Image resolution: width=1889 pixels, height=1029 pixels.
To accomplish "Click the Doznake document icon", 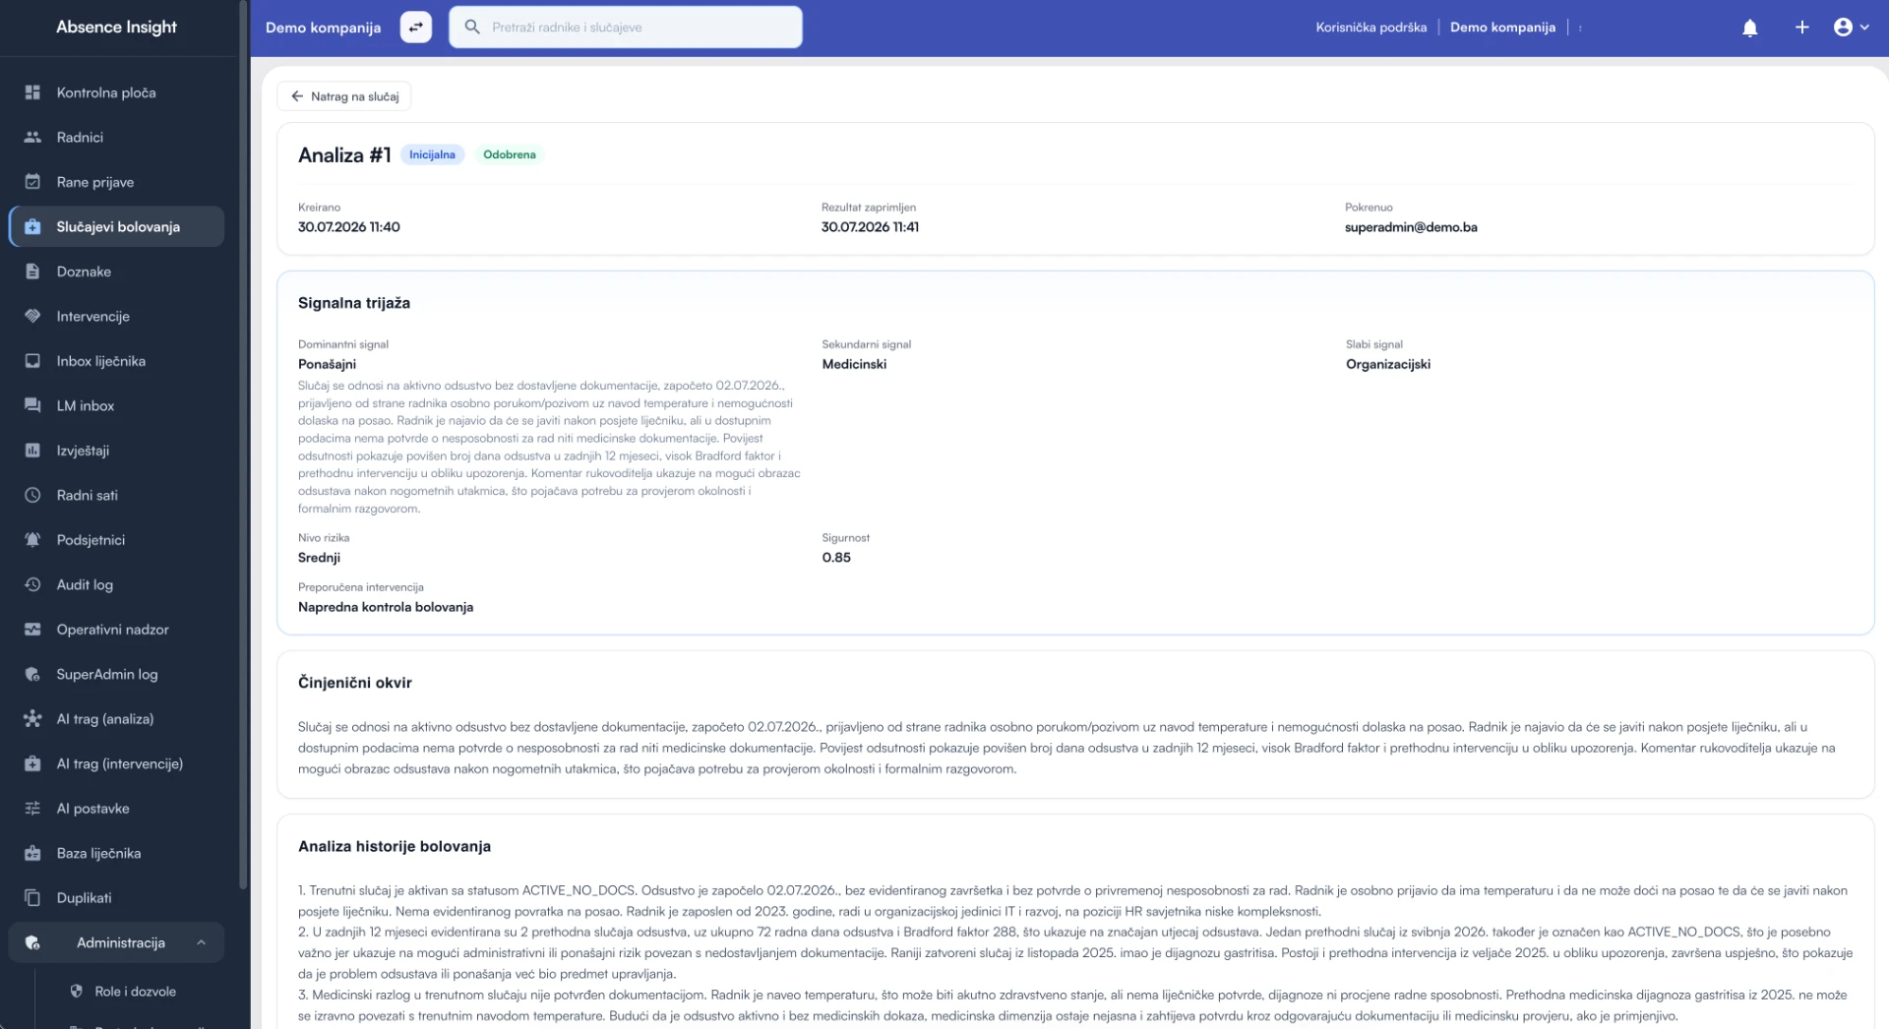I will pyautogui.click(x=32, y=272).
